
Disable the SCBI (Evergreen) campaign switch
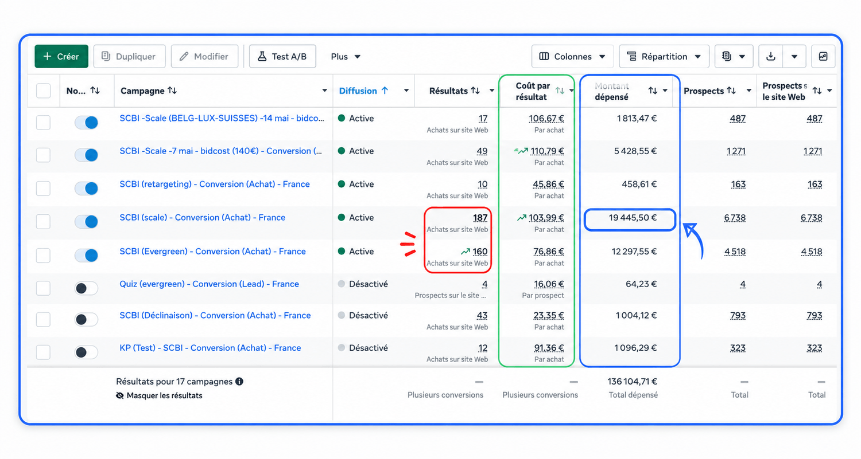click(x=86, y=255)
